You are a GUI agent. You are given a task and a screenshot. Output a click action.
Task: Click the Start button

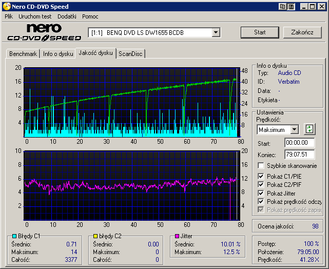(x=260, y=32)
